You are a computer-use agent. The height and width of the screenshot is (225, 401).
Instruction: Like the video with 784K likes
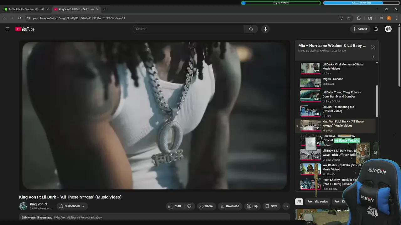175,206
